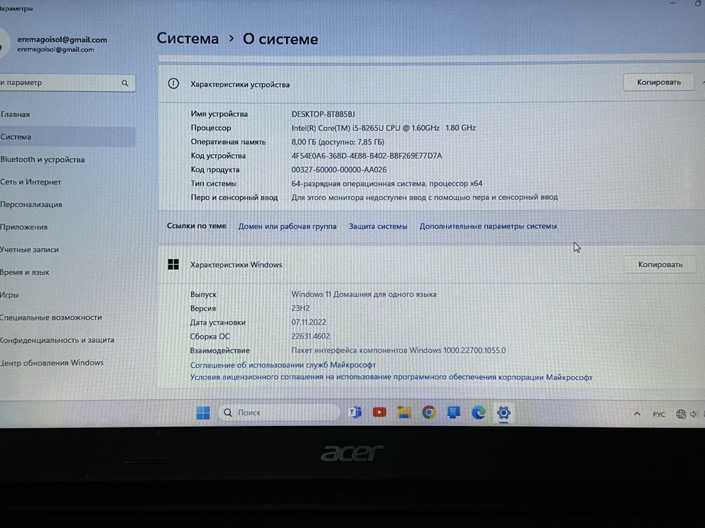The height and width of the screenshot is (528, 705).
Task: Select device ID 4F54E0A6-368D-4E88-B402-BBF269E77D7A
Action: 367,156
